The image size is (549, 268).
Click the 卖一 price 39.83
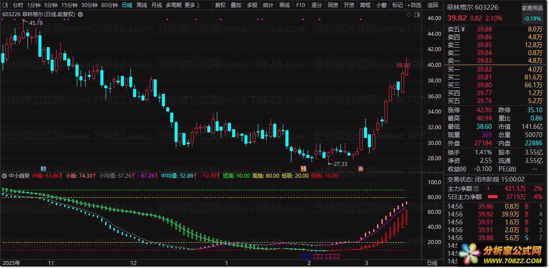484,61
